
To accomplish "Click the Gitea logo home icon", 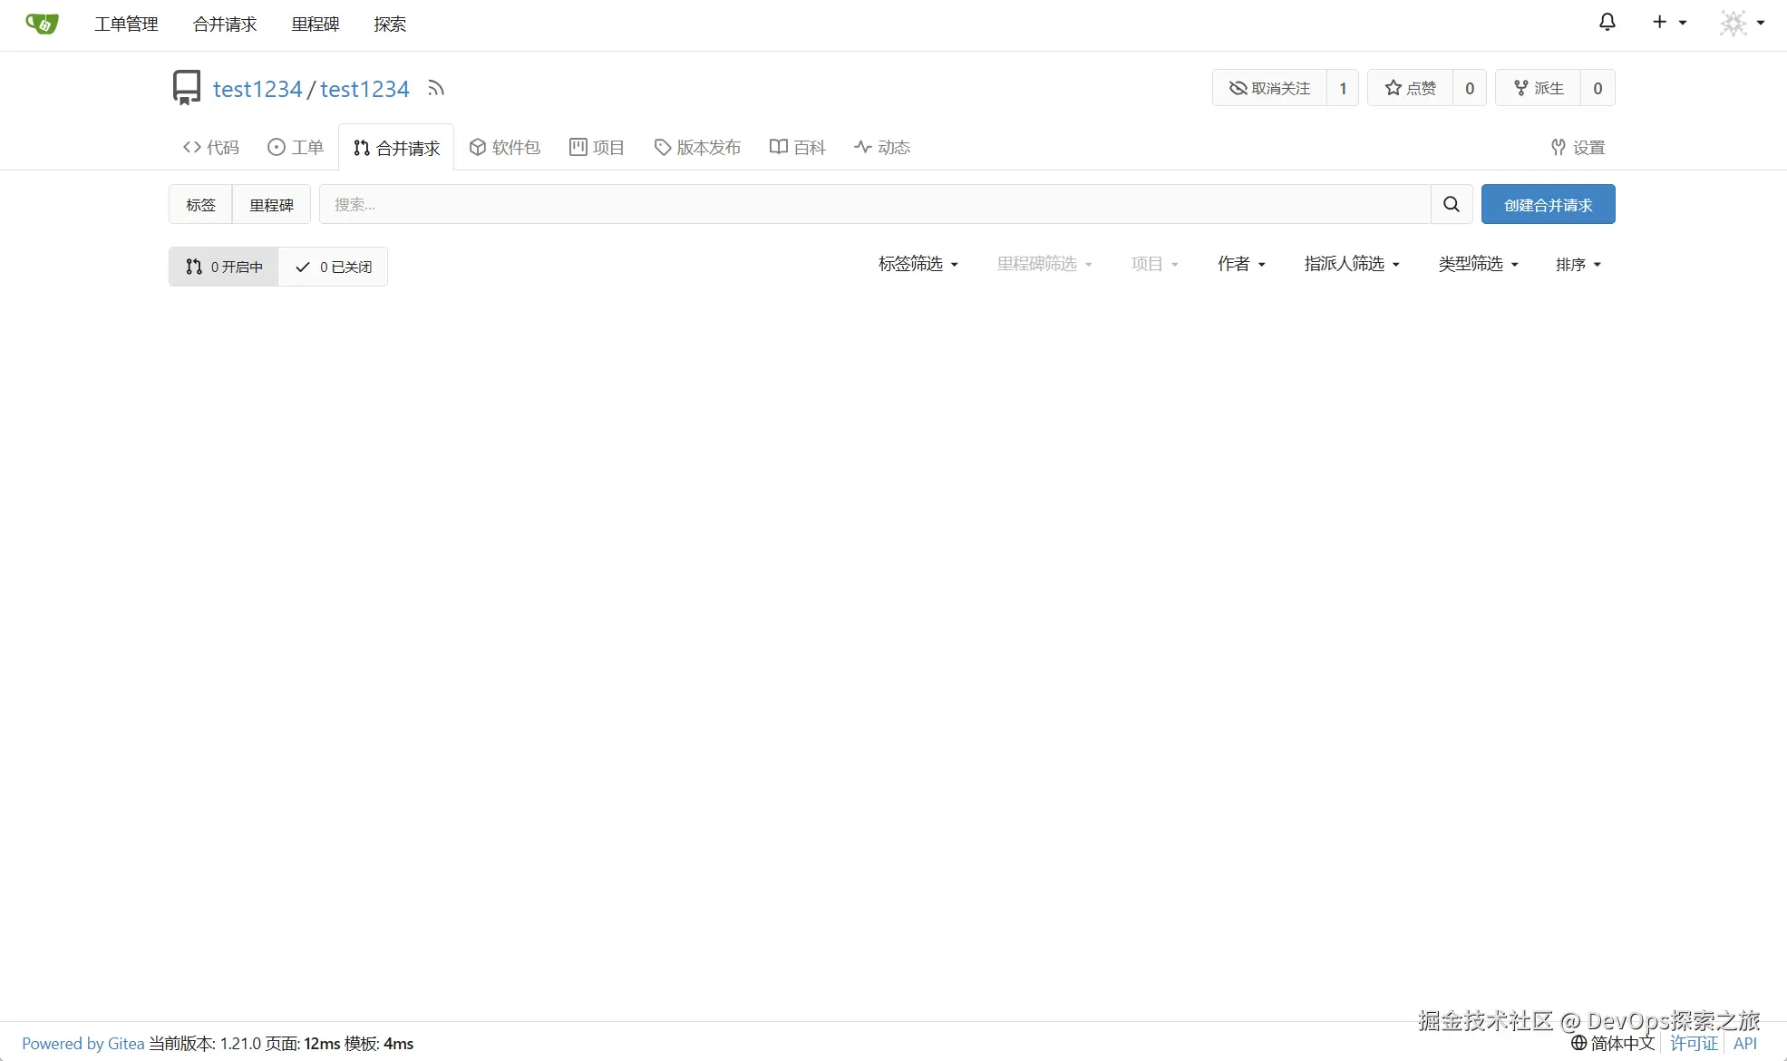I will [42, 24].
